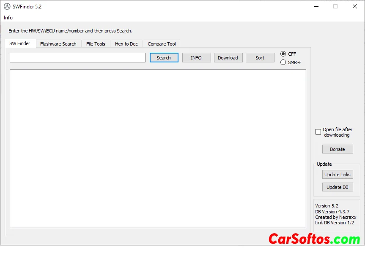This screenshot has height=253, width=365.
Task: Click inside the empty results list area
Action: tap(158, 148)
